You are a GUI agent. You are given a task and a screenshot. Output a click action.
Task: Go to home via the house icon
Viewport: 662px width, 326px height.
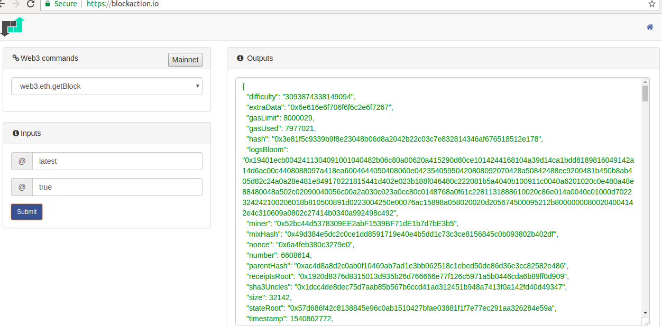[x=650, y=27]
